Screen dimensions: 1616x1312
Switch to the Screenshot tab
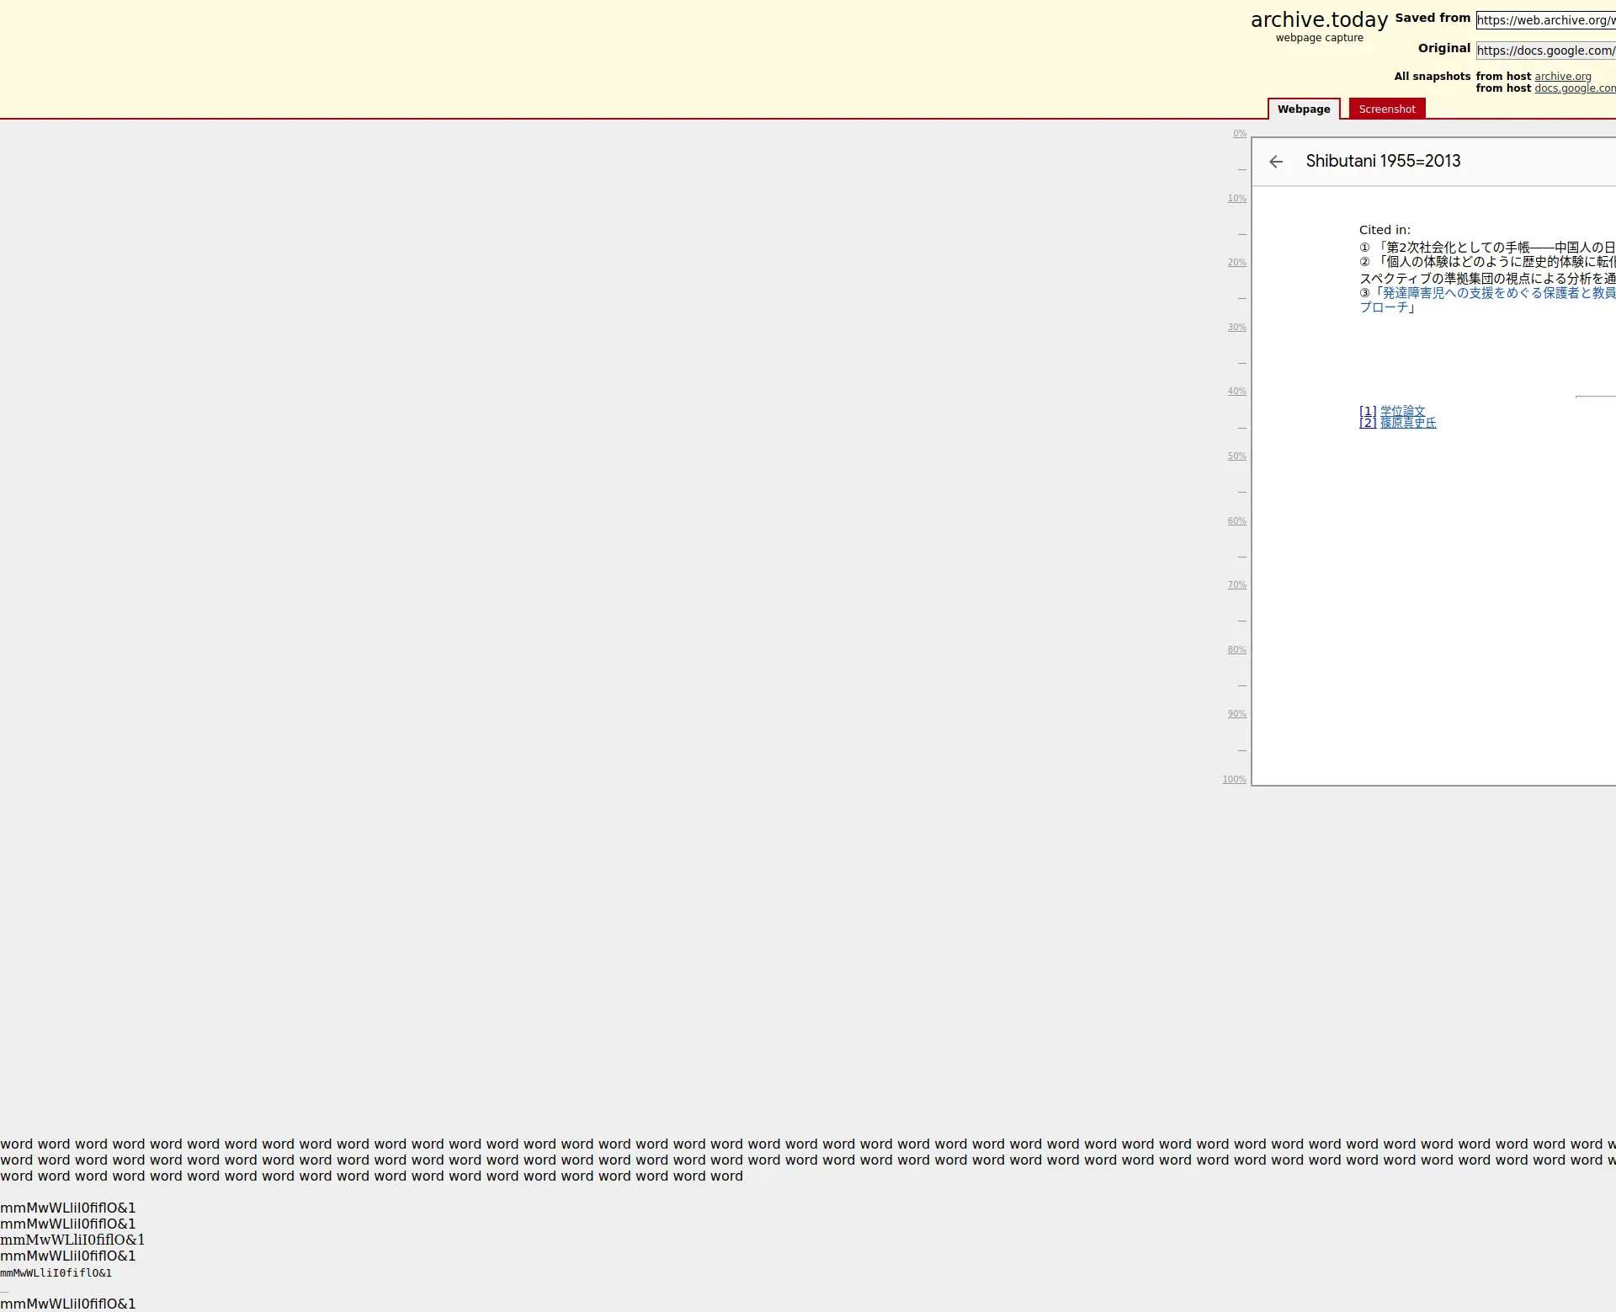pos(1386,109)
